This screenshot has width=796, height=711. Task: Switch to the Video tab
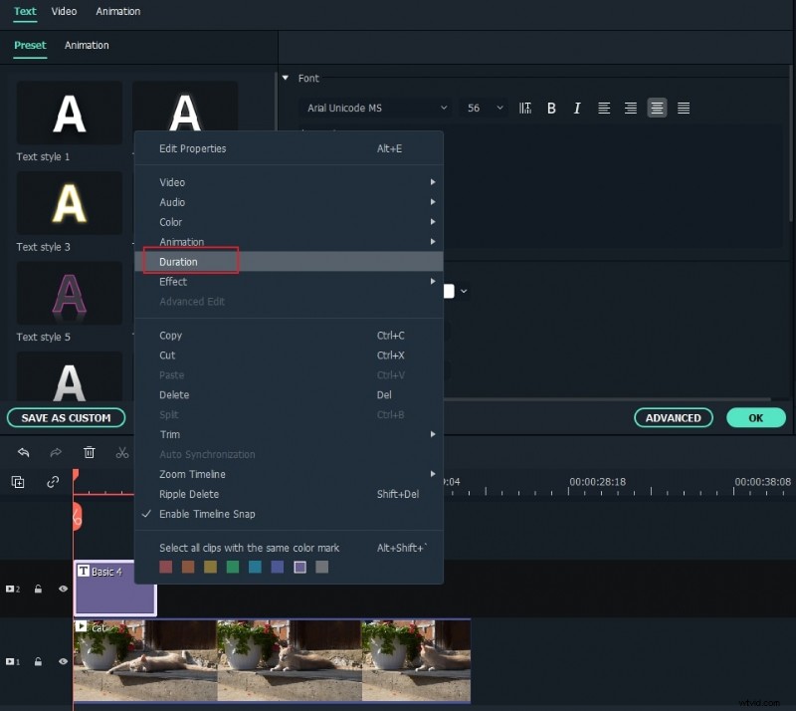(64, 12)
